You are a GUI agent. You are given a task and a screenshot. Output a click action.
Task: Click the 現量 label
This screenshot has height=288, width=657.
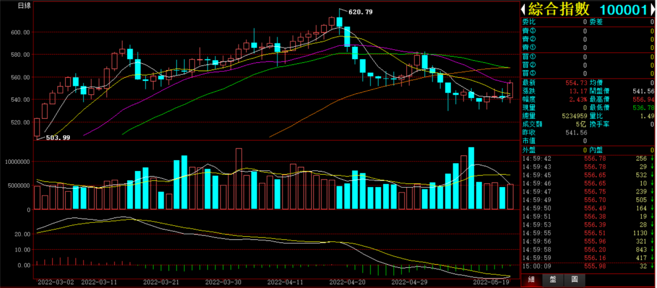(529, 108)
